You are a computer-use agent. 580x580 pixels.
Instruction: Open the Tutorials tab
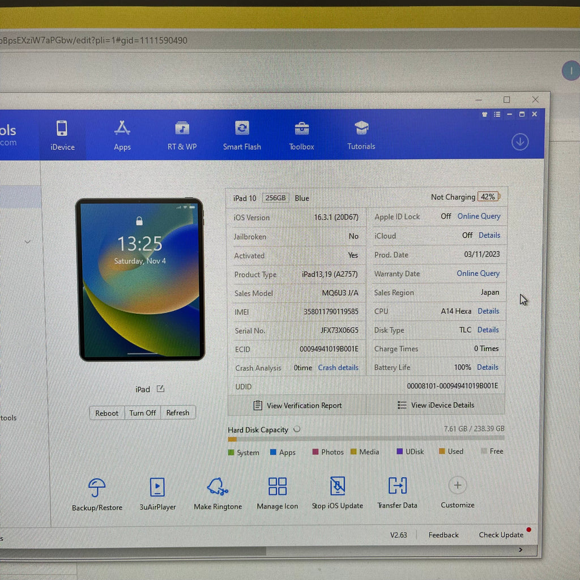click(x=361, y=135)
